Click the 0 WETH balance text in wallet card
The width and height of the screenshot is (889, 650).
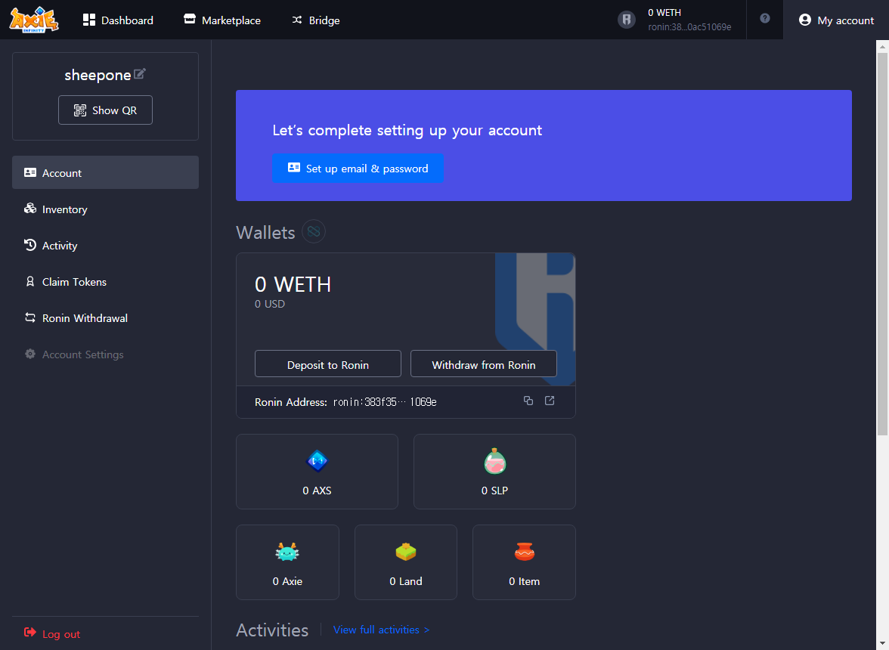(x=293, y=284)
